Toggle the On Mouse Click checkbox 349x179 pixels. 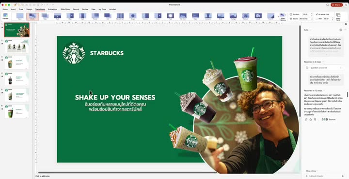pos(317,15)
